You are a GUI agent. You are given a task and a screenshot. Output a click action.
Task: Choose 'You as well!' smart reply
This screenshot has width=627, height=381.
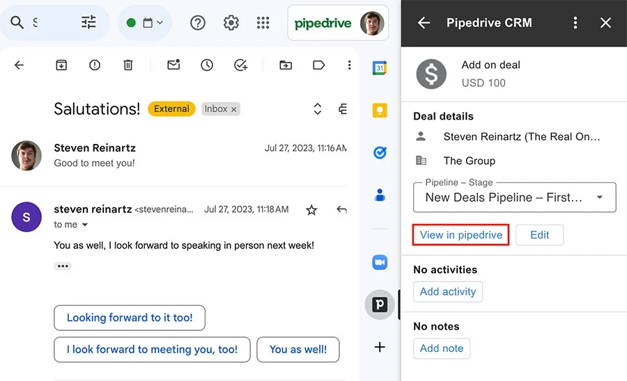[x=298, y=350]
